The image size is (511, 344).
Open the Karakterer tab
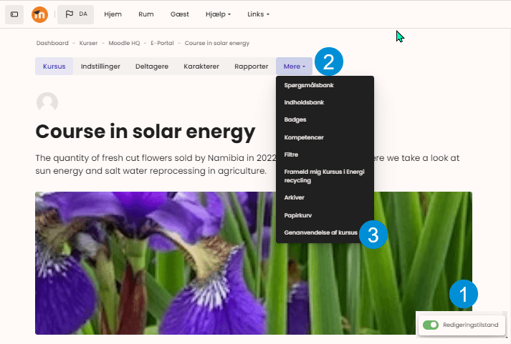tap(201, 67)
